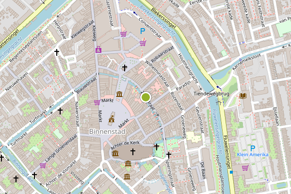Image resolution: width=291 pixels, height=194 pixels.
Task: Select the Kleiwegstraat street label
Action: [x=81, y=29]
